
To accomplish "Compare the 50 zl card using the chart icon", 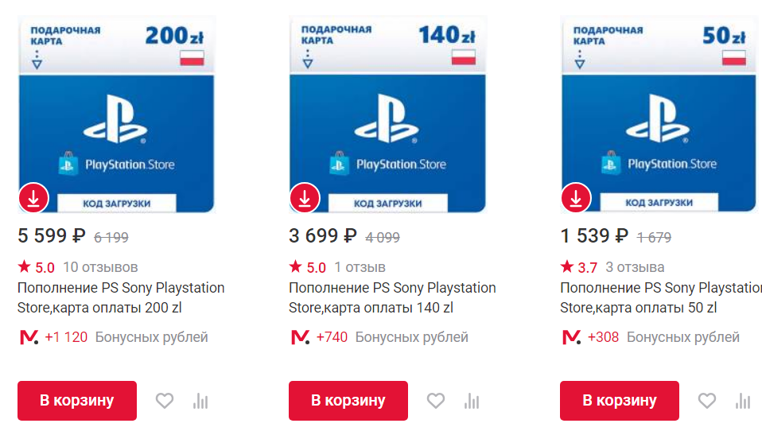I will (743, 401).
